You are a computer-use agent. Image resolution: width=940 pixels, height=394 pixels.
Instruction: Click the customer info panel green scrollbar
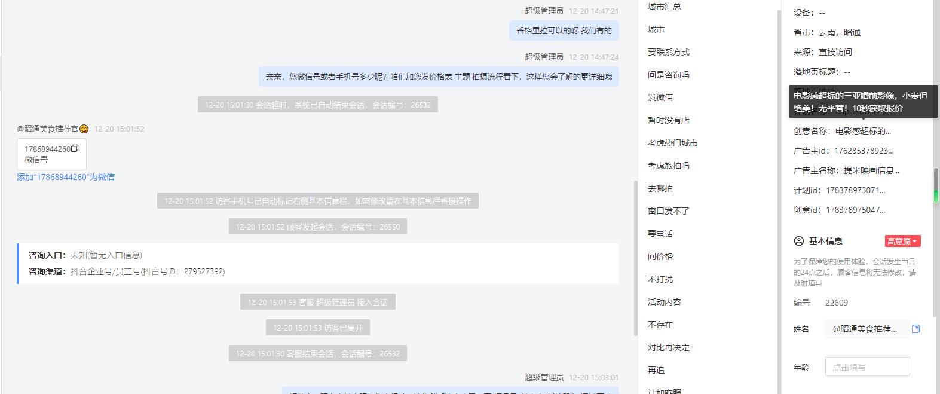coord(936,187)
